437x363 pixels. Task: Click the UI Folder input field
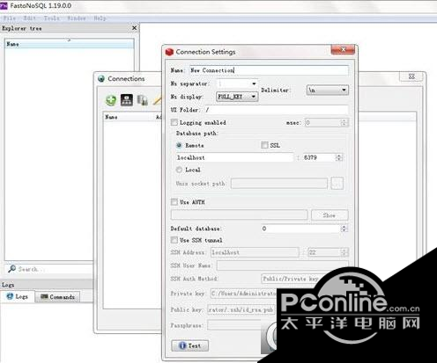(x=277, y=110)
